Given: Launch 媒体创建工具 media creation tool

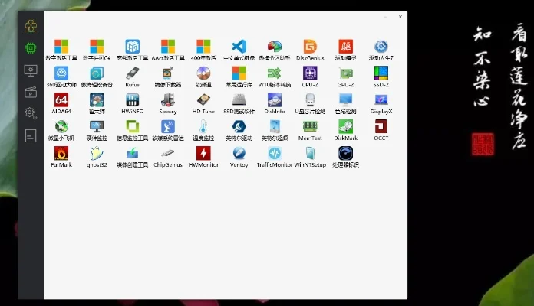Looking at the screenshot, I should [133, 157].
